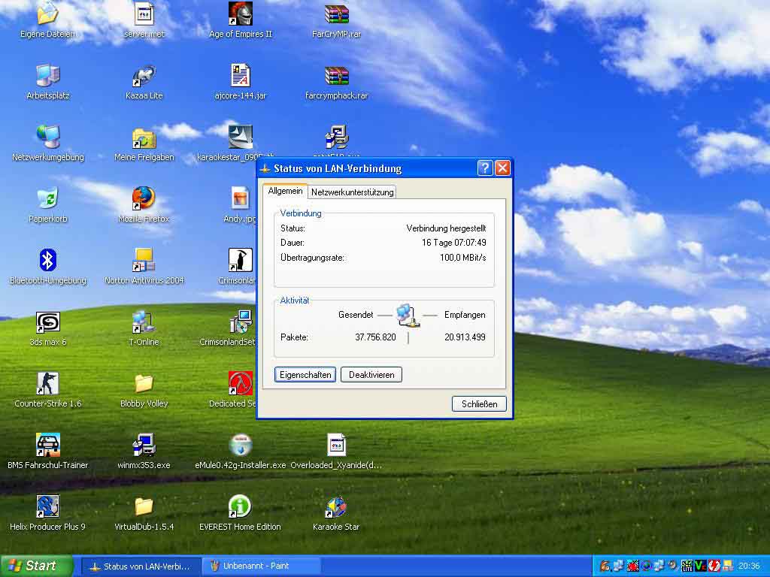Click the eMule donkey tray icon
This screenshot has width=770, height=577.
(605, 566)
